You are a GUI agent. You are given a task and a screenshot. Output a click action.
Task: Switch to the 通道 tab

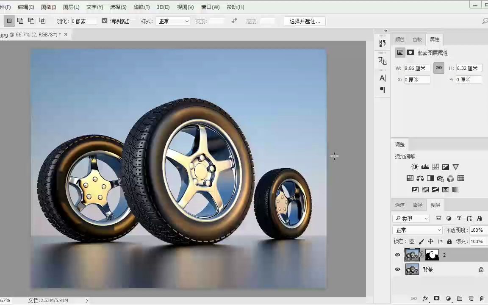pyautogui.click(x=399, y=205)
